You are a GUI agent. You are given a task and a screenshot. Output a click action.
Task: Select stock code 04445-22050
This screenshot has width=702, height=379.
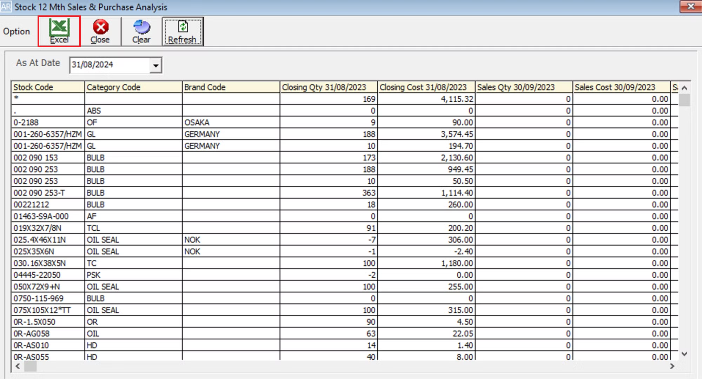[48, 275]
